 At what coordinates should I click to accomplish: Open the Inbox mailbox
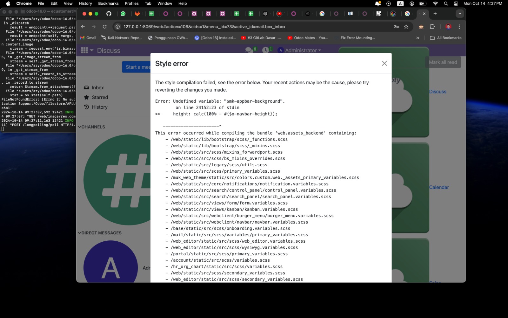[97, 88]
